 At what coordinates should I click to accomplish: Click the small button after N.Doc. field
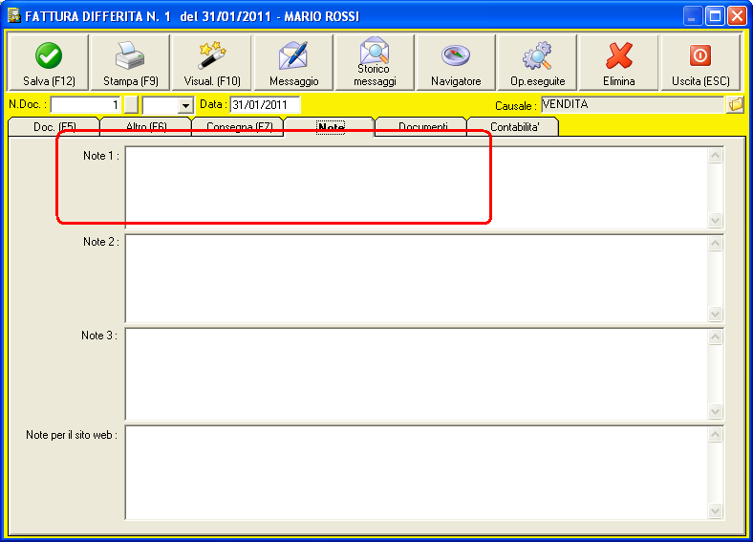pos(131,105)
